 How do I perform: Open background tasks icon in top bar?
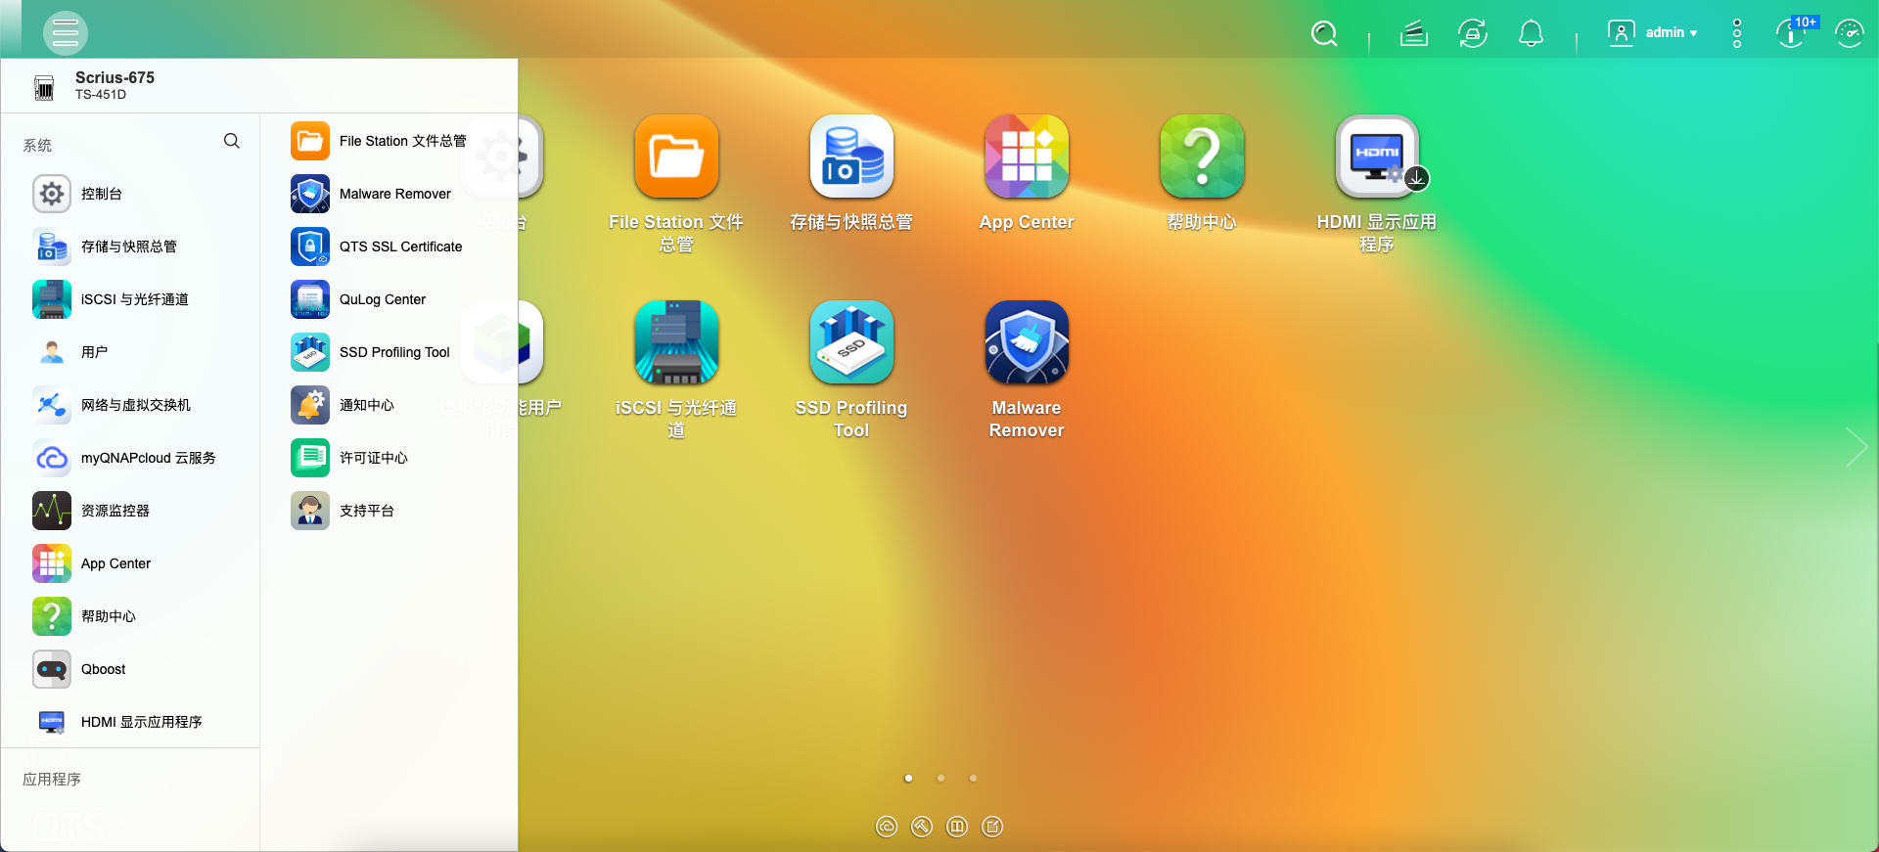pos(1413,34)
